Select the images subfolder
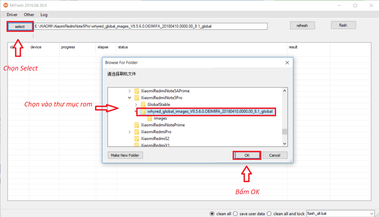 160,118
